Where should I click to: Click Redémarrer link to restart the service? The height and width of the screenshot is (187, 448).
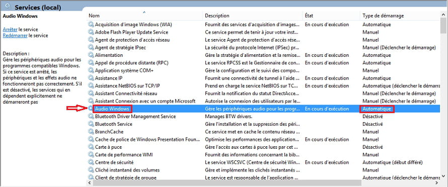pyautogui.click(x=15, y=36)
